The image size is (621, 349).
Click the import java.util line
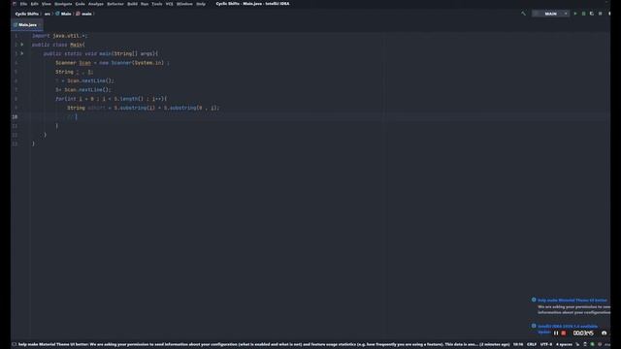[59, 36]
